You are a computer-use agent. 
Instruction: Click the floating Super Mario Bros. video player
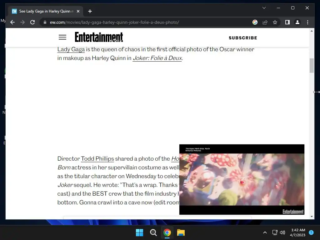pos(242,179)
